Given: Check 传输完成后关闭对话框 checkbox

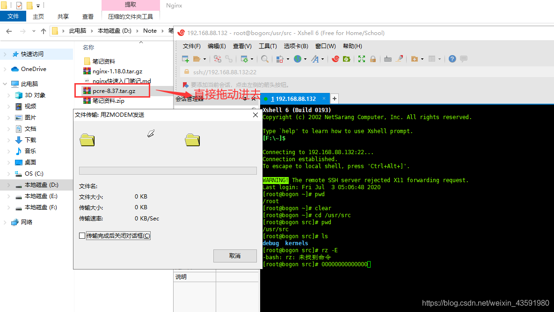Looking at the screenshot, I should click(x=82, y=235).
